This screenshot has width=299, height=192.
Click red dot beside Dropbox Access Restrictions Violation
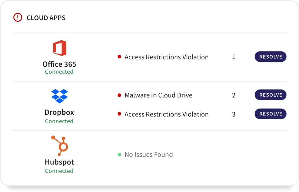(x=119, y=114)
